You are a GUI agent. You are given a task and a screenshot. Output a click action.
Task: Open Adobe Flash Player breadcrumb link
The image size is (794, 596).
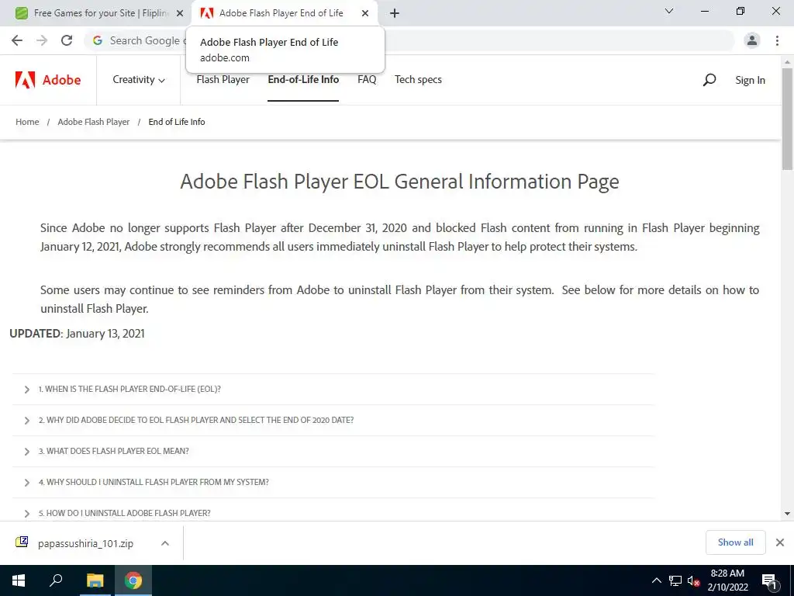(x=94, y=122)
